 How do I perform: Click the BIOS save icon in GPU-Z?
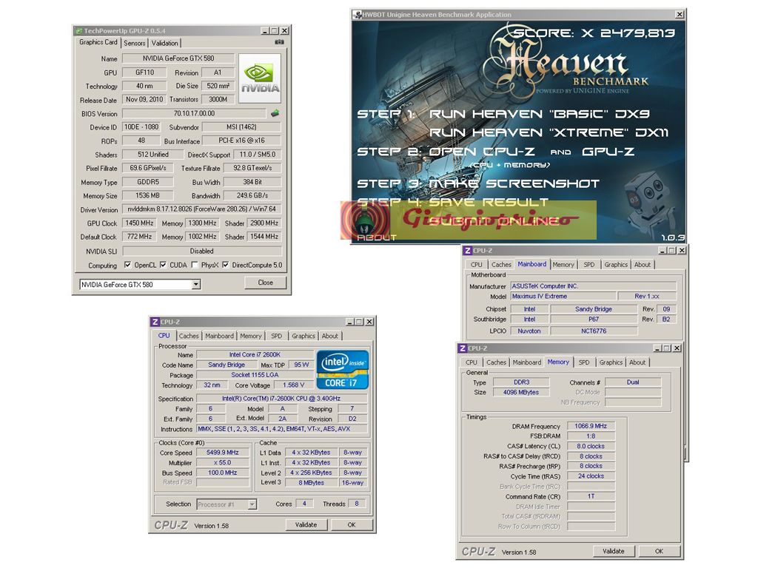click(x=275, y=113)
